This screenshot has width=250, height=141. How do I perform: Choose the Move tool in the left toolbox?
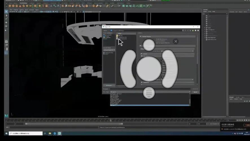[6, 22]
